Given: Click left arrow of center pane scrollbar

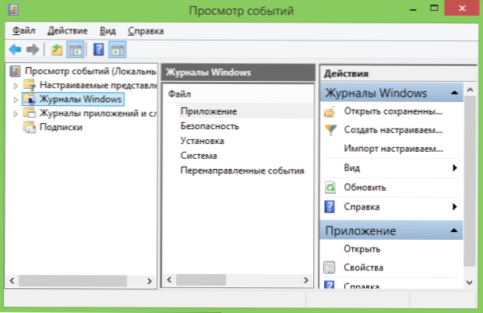Looking at the screenshot, I should (169, 280).
